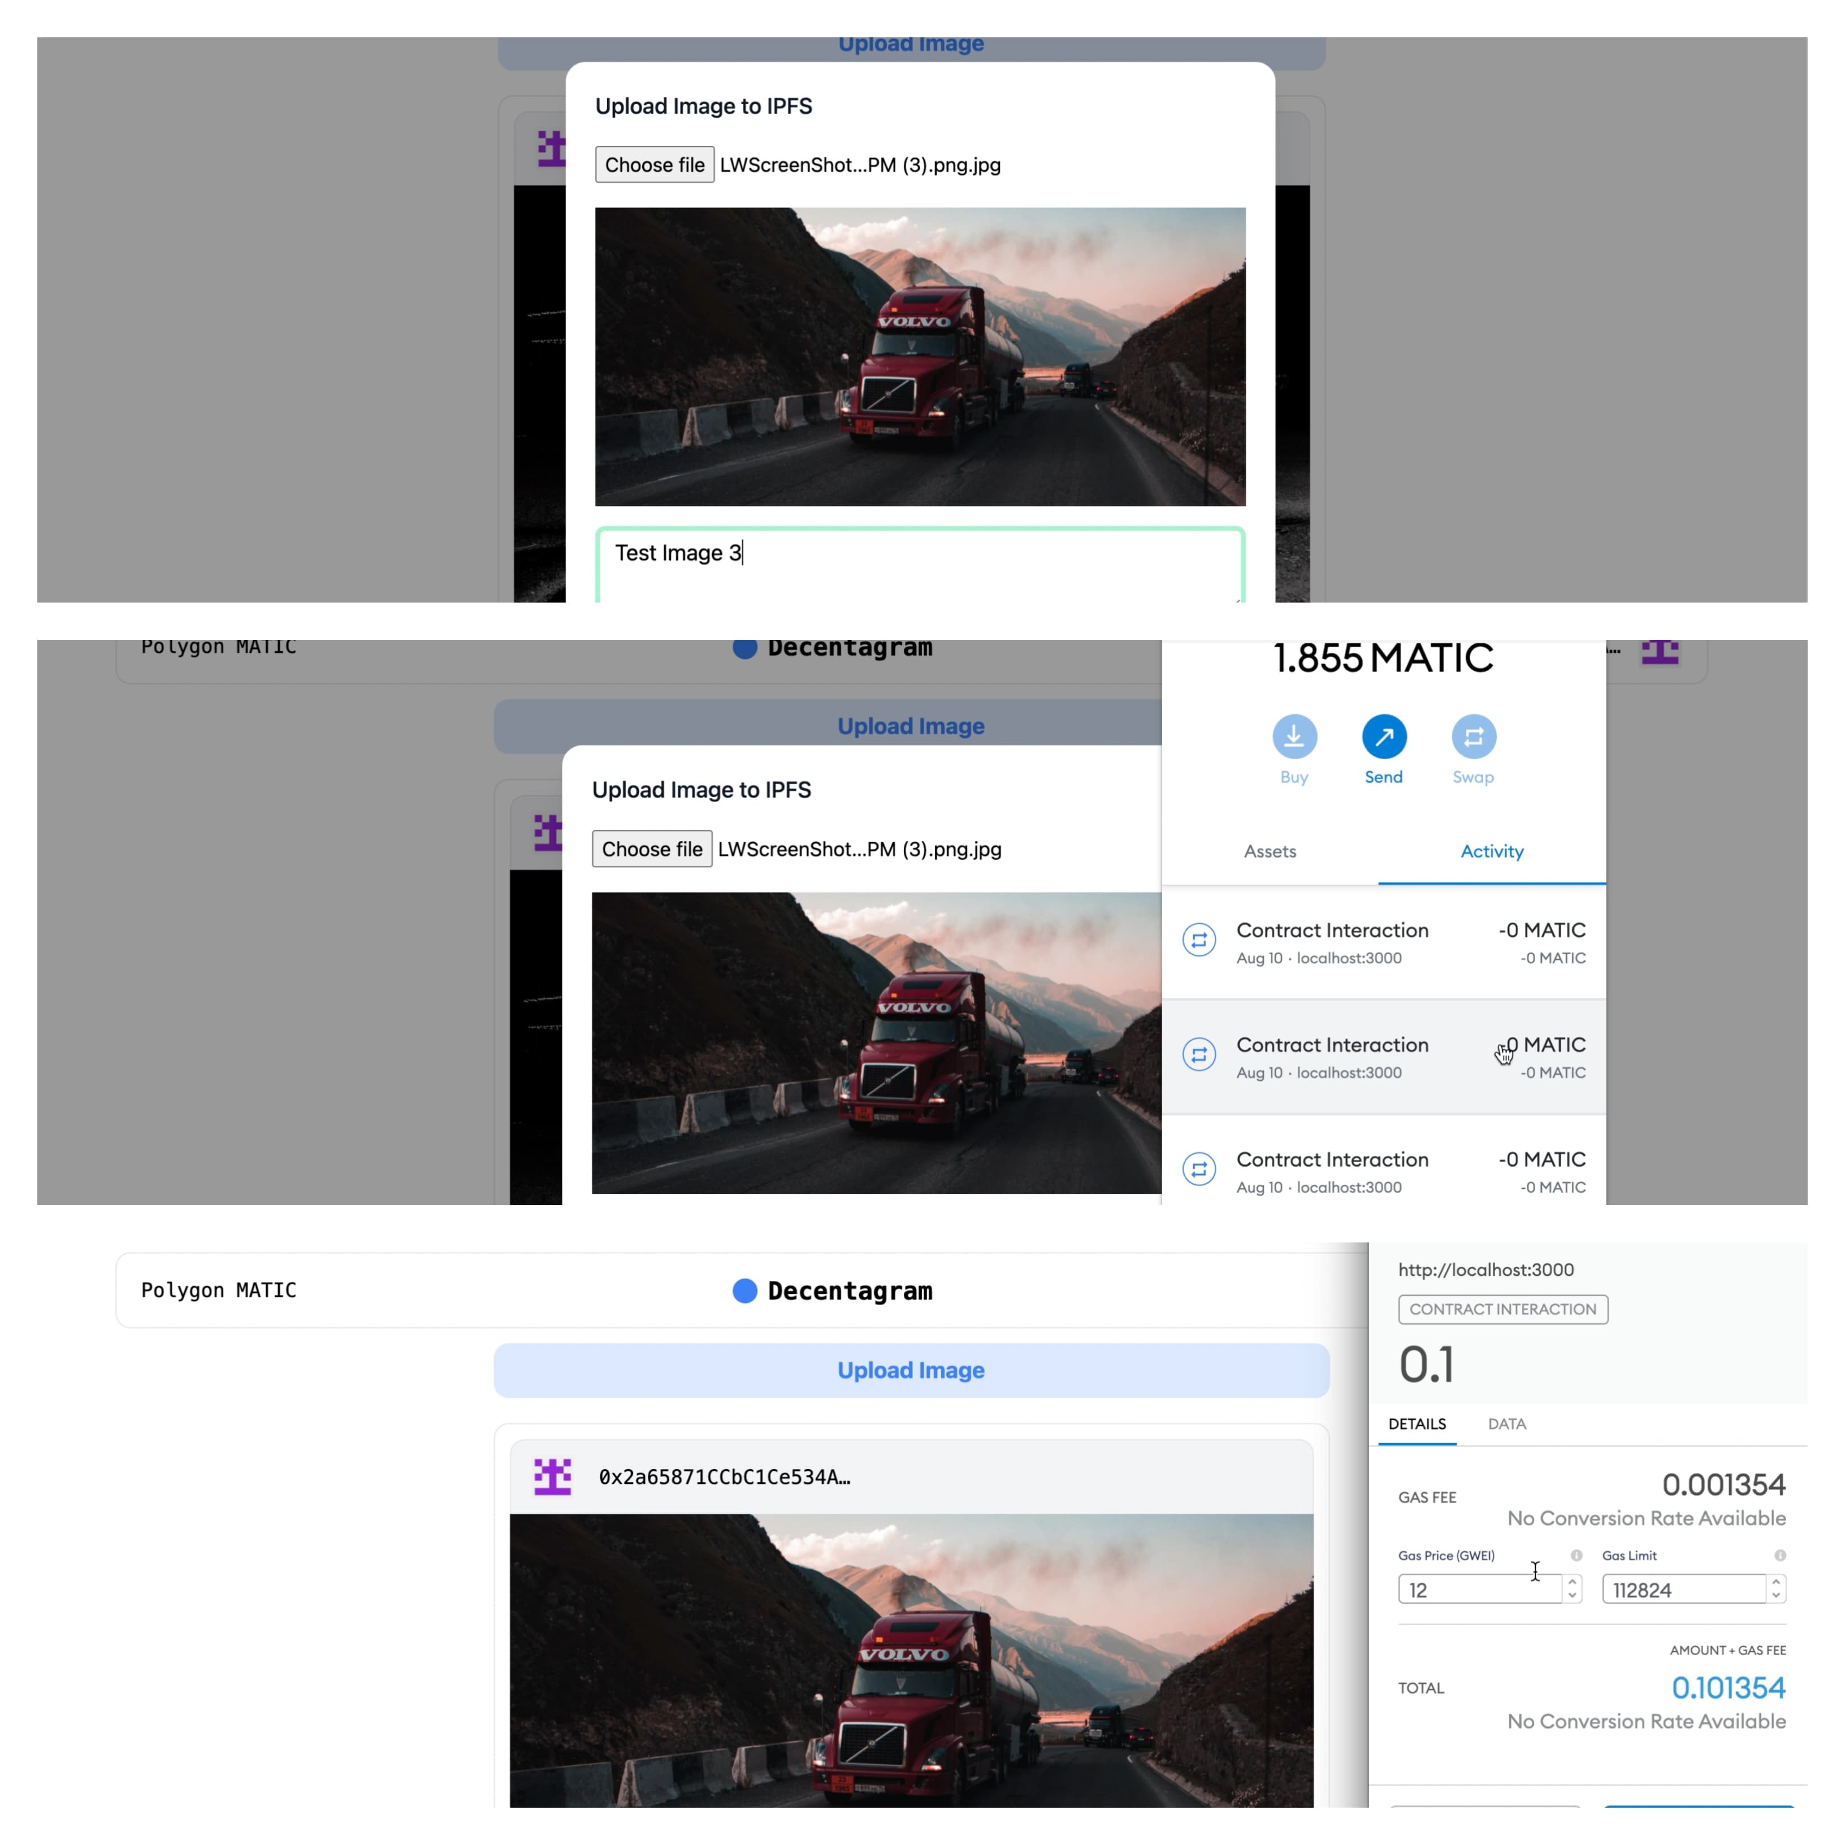Select the DETAILS tab in the transaction panel
Screen dimensions: 1845x1845
pos(1416,1424)
